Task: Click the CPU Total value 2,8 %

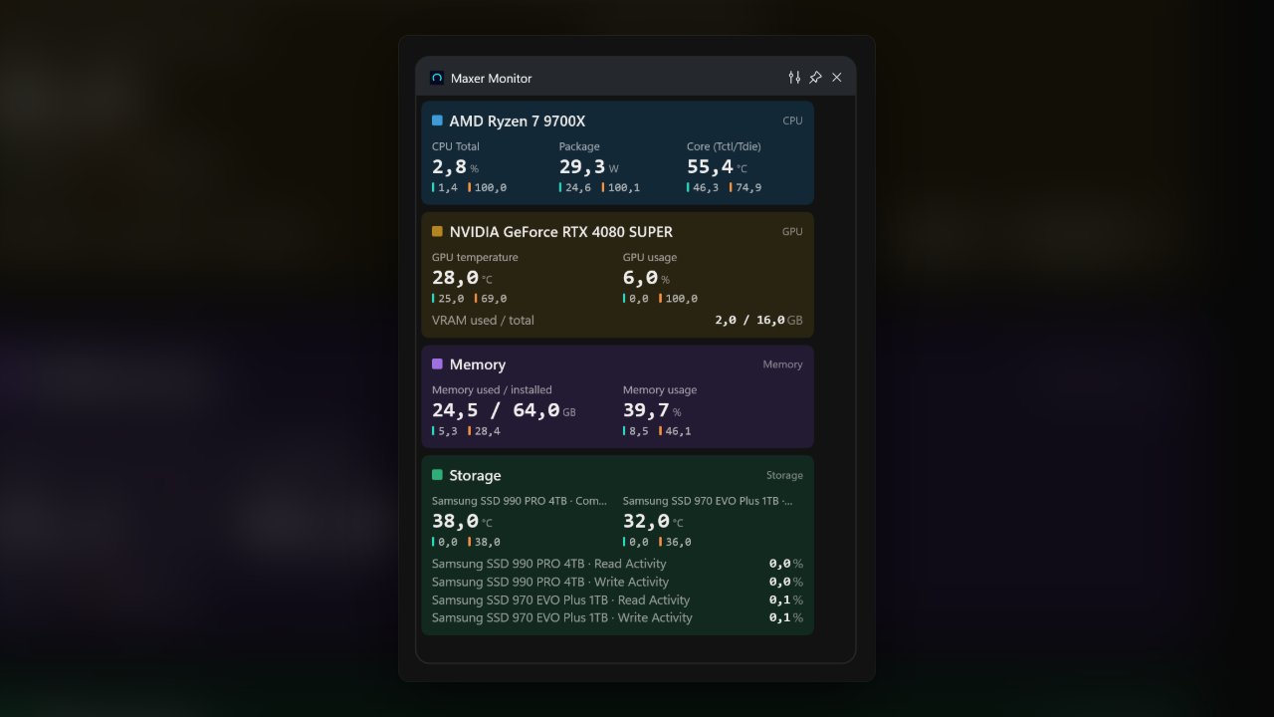Action: click(x=455, y=167)
